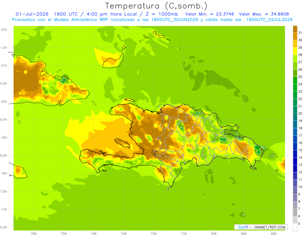
Task: Click the legend color band between 30 and 31
Action: click(295, 36)
